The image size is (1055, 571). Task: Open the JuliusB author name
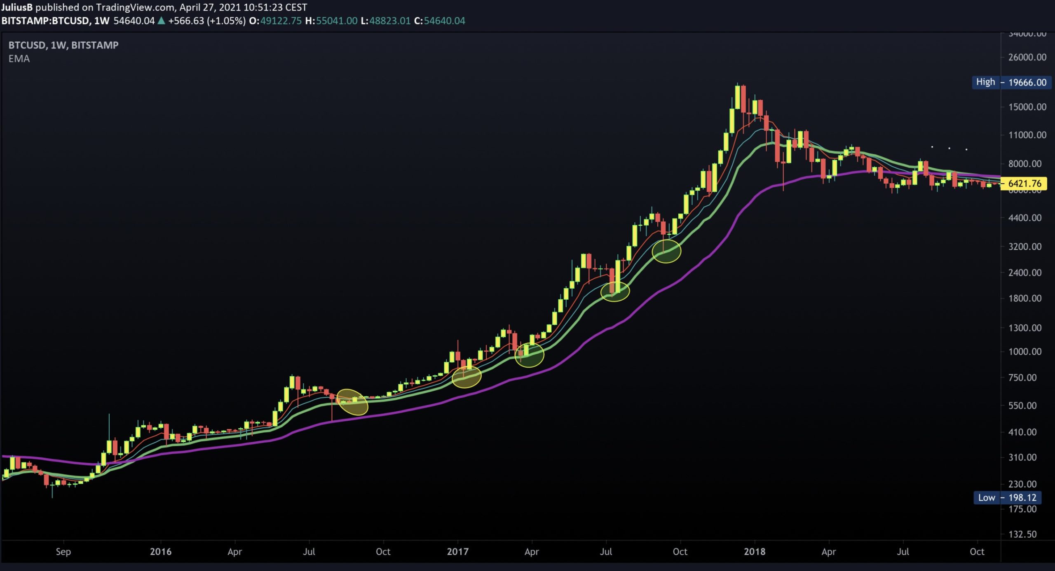click(17, 7)
